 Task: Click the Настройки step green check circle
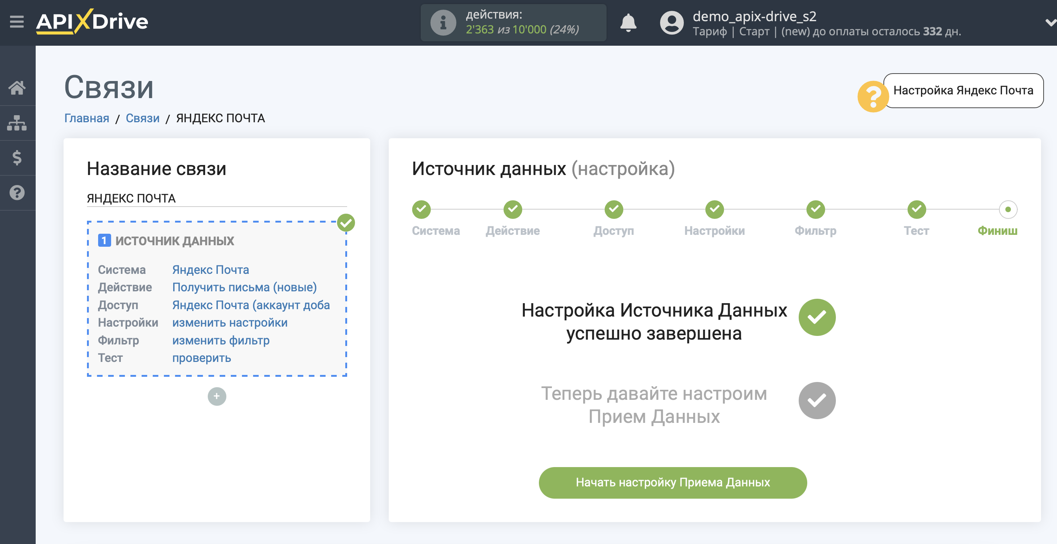pos(714,209)
